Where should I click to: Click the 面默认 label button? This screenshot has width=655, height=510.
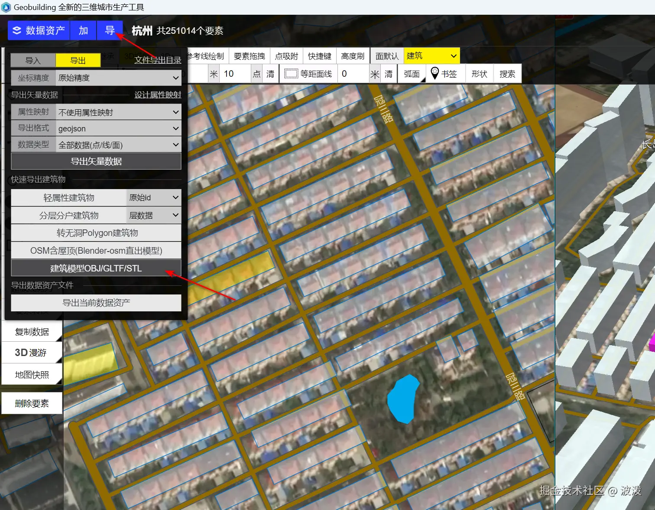[387, 56]
